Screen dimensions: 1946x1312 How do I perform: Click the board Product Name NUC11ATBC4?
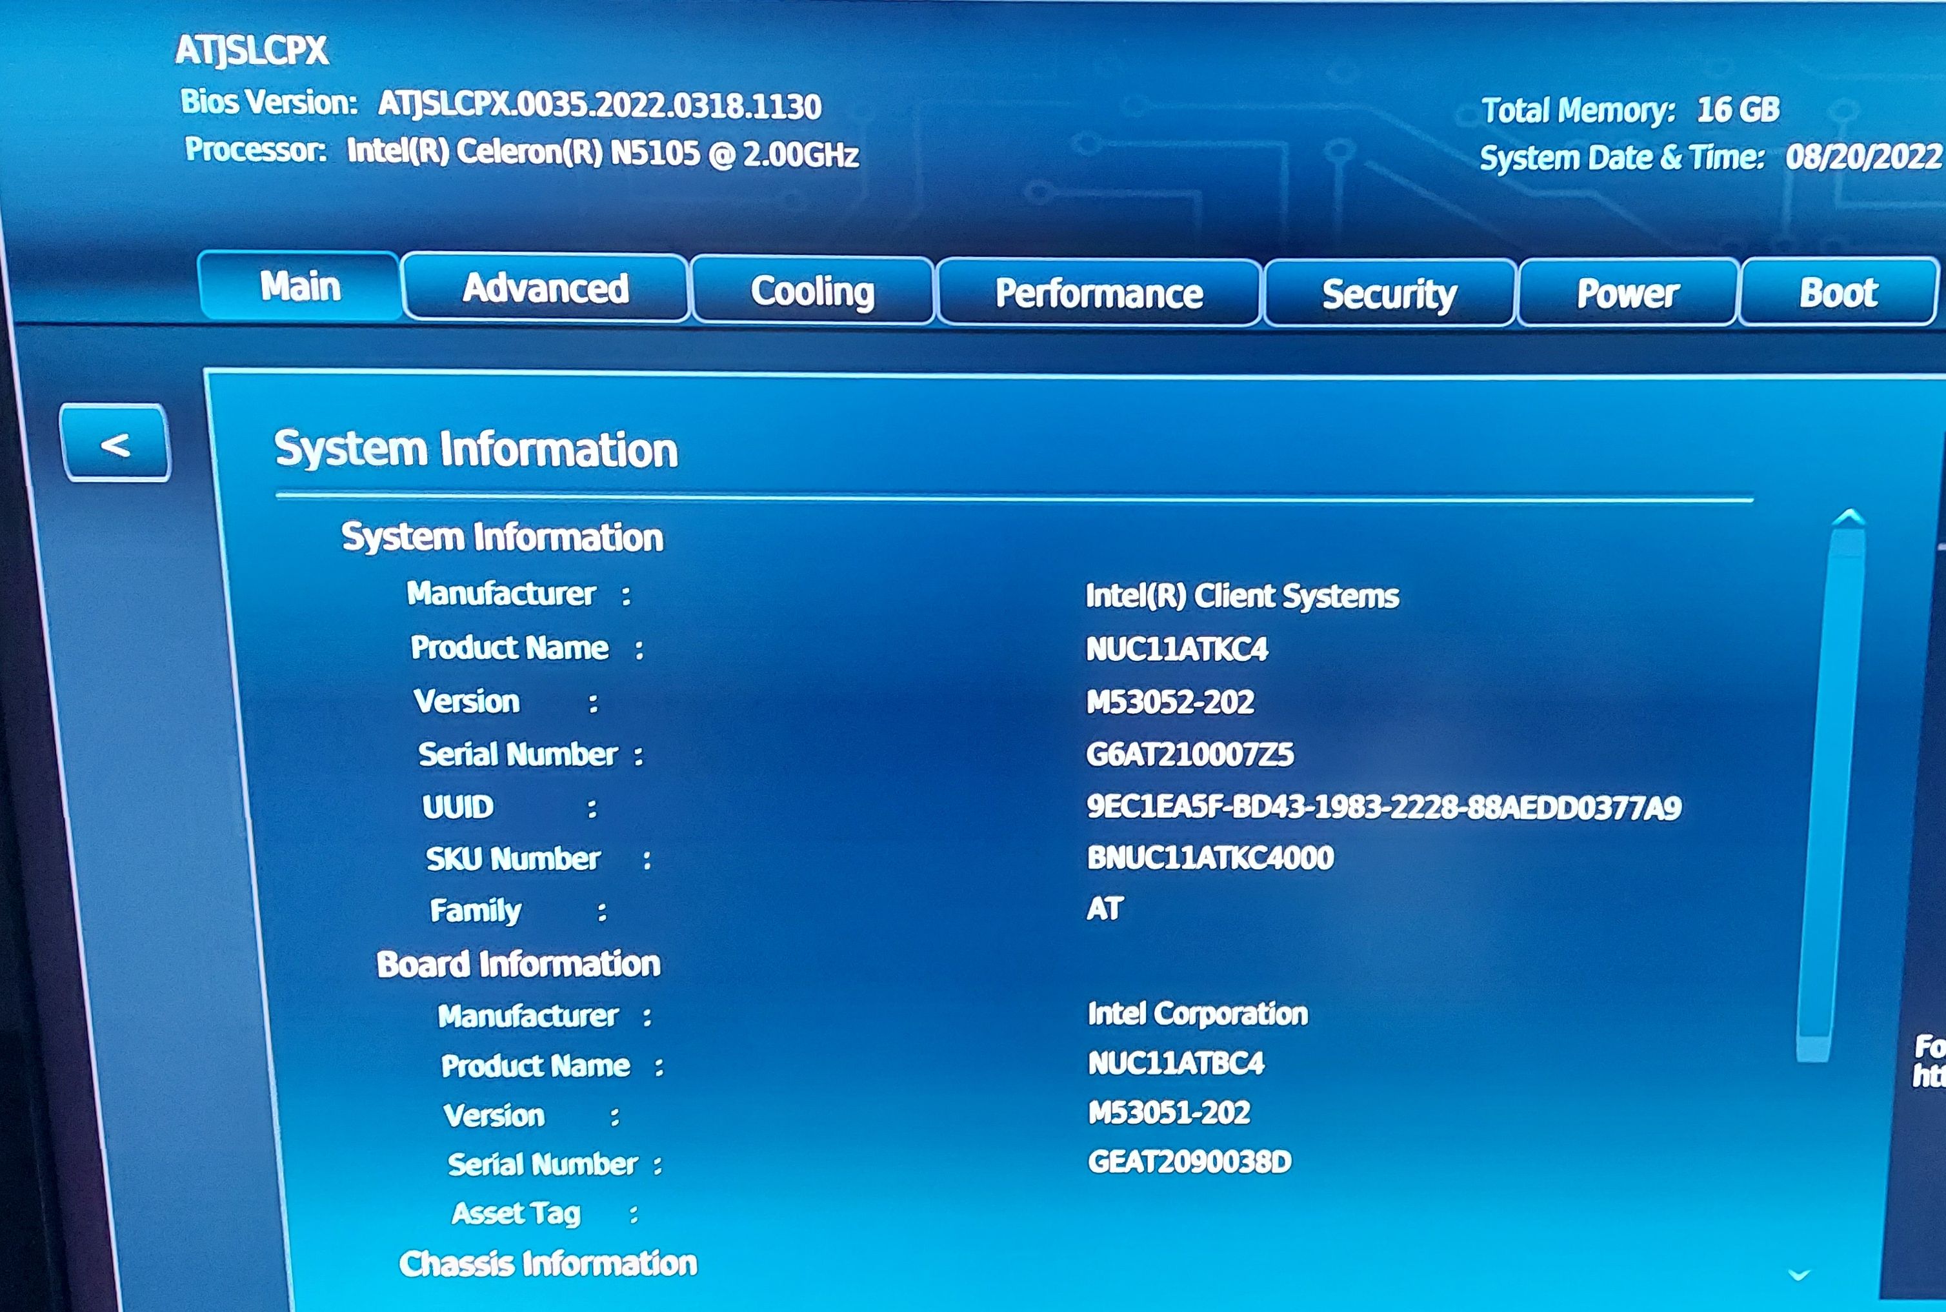point(1176,1064)
